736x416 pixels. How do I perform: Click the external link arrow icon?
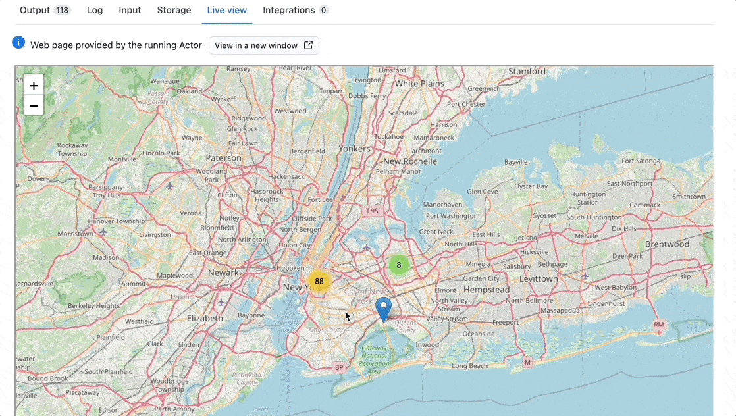coord(308,45)
